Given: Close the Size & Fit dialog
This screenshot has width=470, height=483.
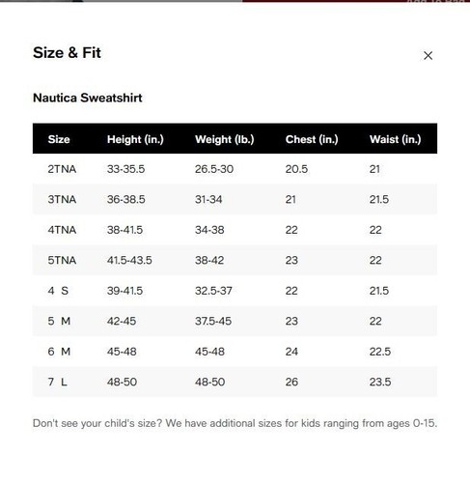Looking at the screenshot, I should point(428,56).
